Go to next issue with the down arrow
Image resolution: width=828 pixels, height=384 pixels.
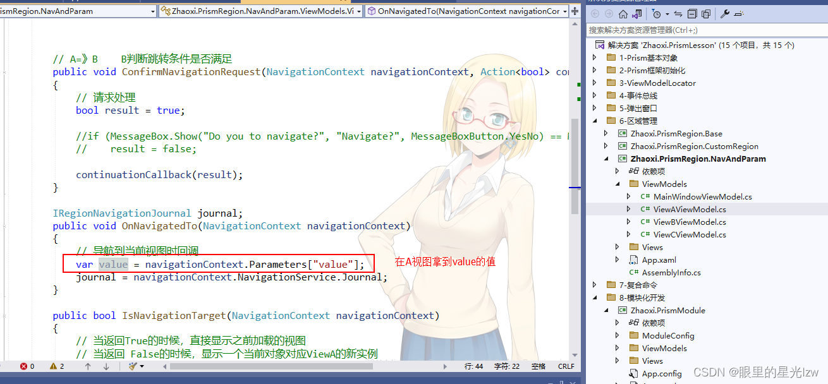[x=106, y=366]
